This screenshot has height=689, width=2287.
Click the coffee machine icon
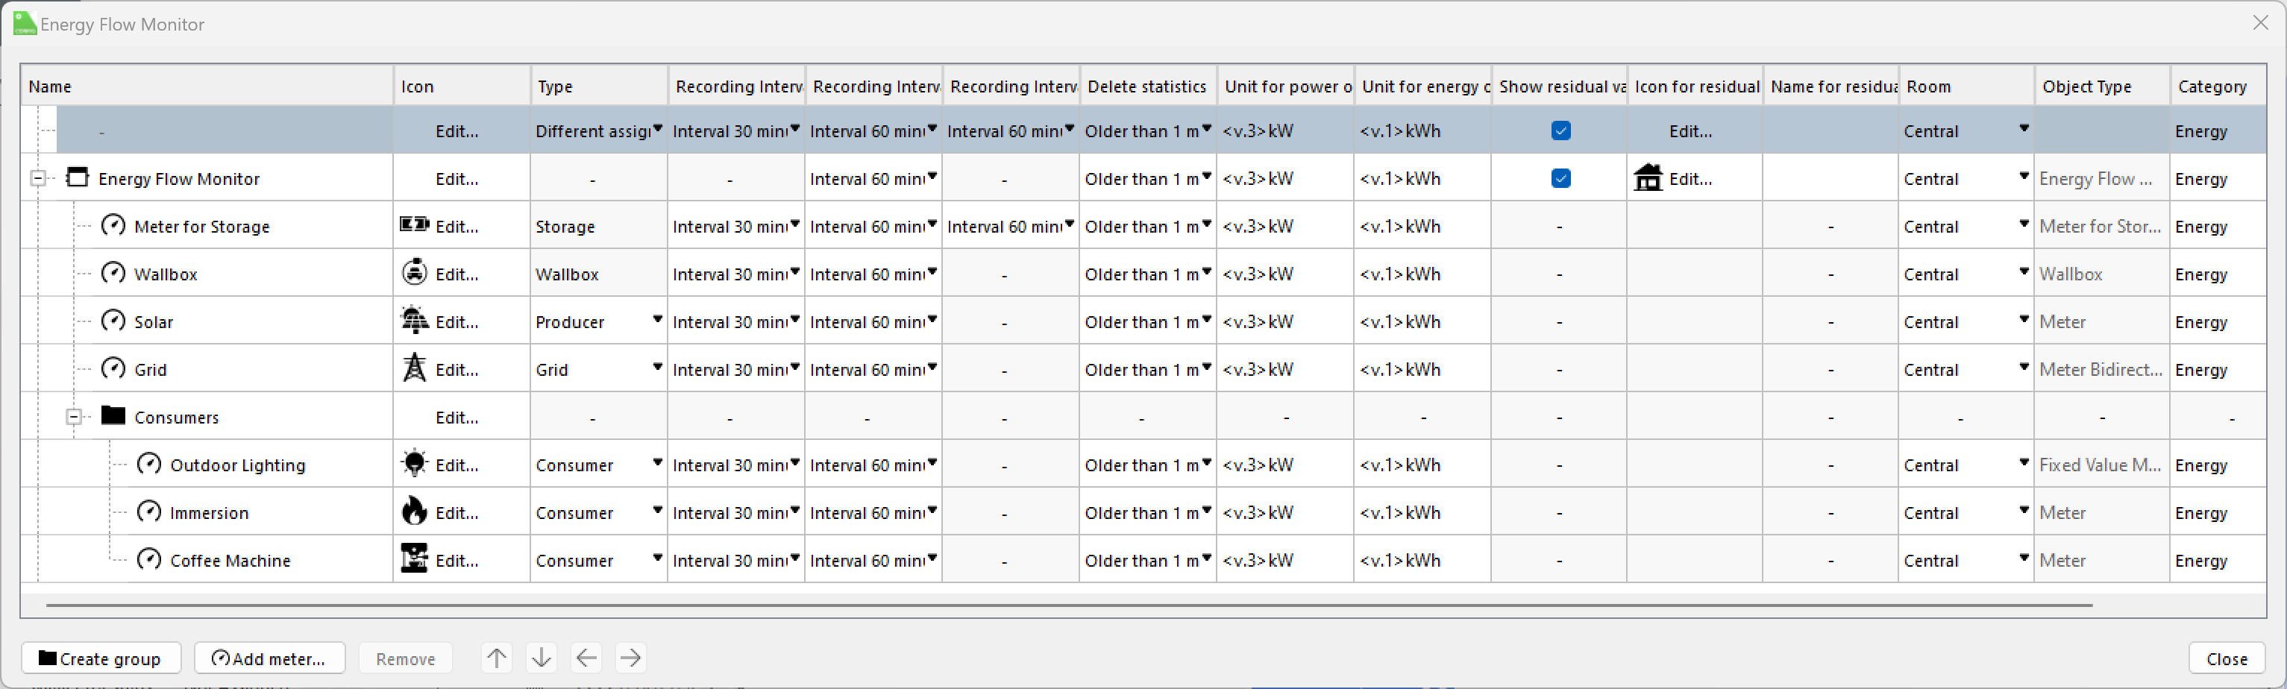tap(414, 559)
